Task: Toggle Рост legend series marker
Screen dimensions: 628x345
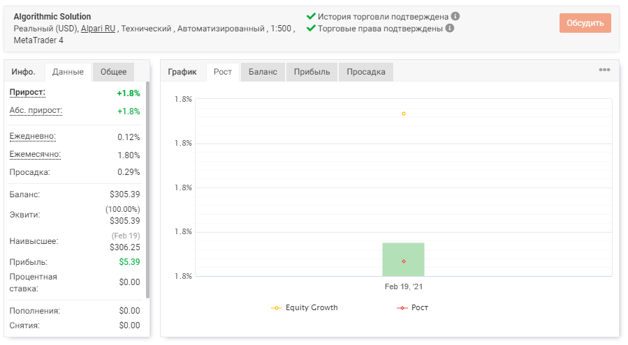Action: click(402, 308)
